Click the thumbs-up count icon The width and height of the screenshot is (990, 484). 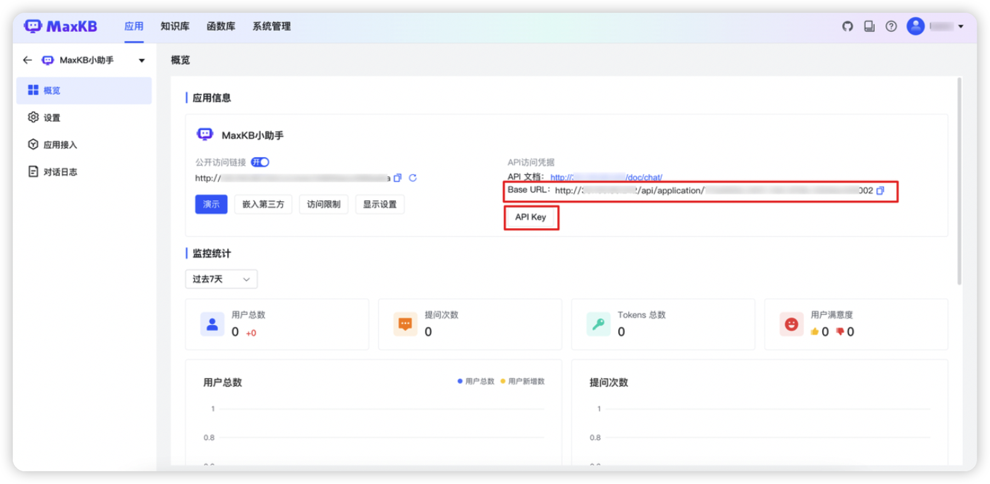pyautogui.click(x=814, y=332)
